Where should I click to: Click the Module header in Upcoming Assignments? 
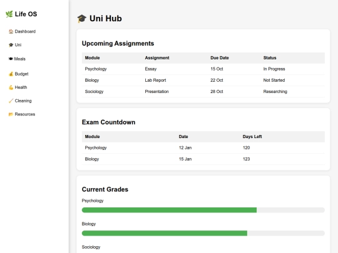click(92, 58)
